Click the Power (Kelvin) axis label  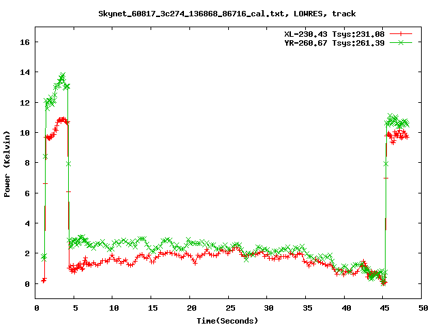coord(7,164)
